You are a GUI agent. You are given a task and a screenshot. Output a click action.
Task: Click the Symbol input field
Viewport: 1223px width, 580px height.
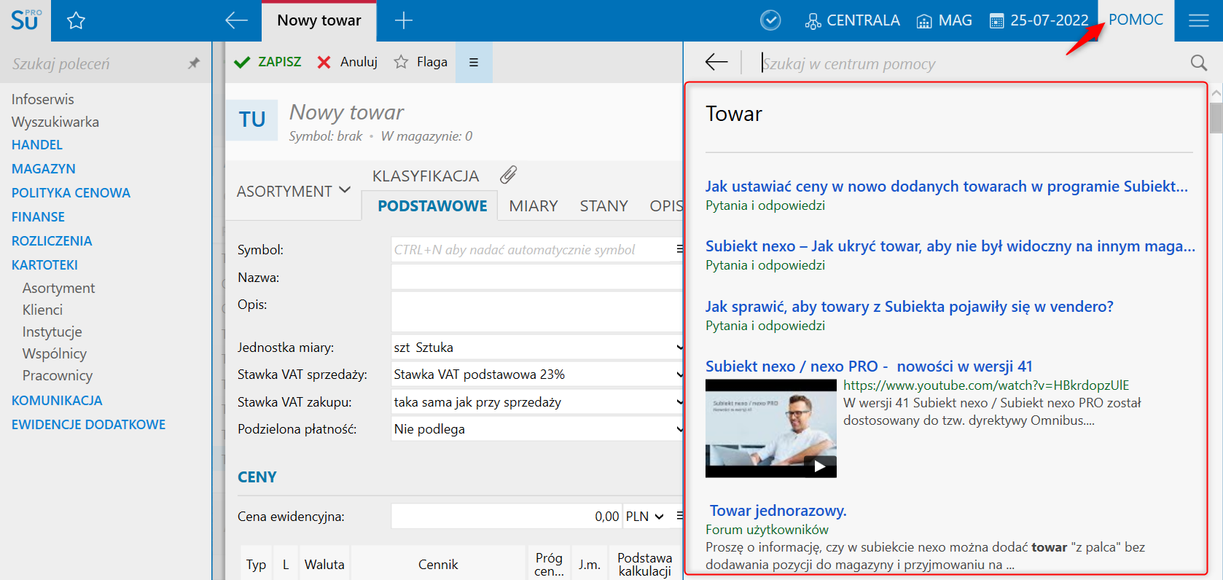click(x=533, y=249)
